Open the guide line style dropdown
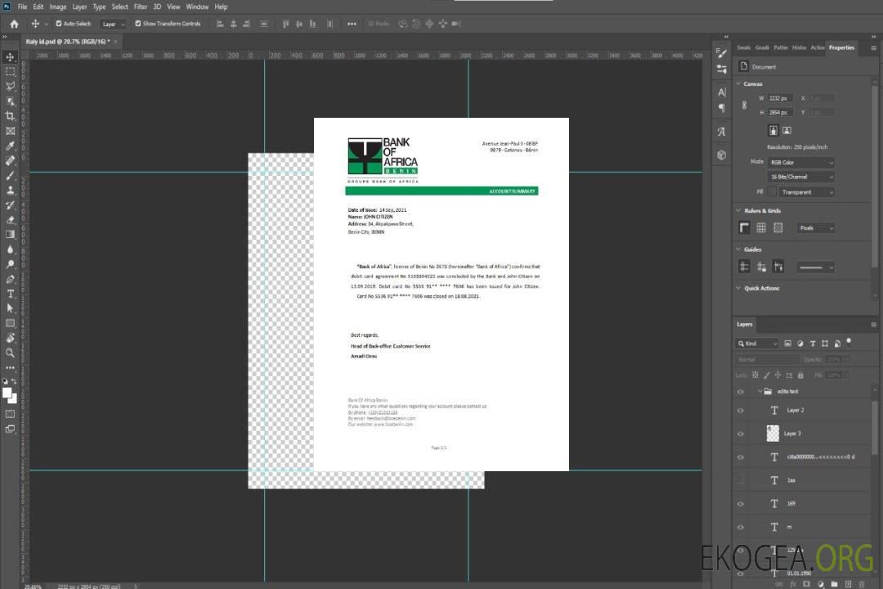The height and width of the screenshot is (589, 883). 815,268
